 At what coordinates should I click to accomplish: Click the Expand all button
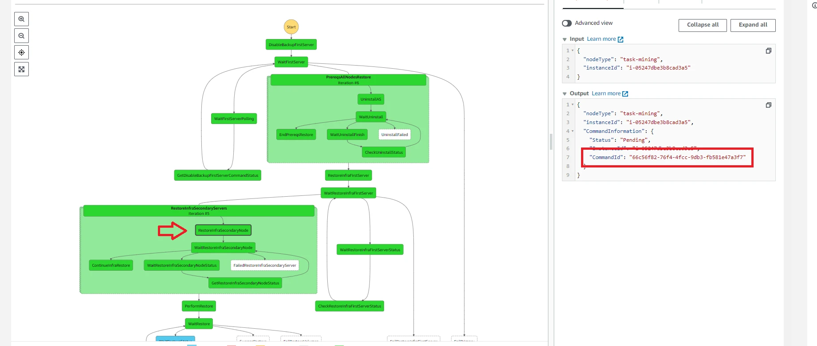tap(753, 25)
